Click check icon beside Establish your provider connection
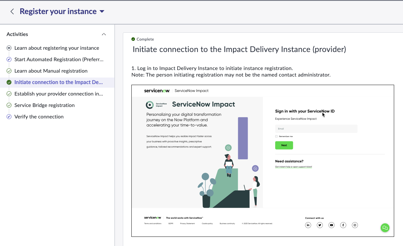 (9, 94)
